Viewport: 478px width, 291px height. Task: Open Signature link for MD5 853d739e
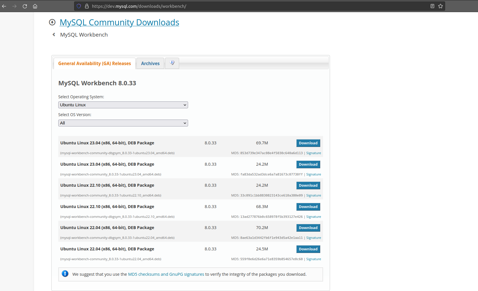(314, 153)
